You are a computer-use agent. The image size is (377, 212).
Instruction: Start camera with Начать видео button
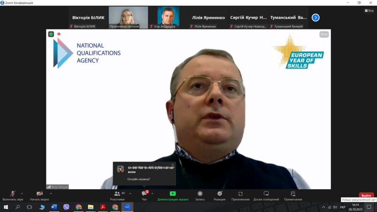click(x=39, y=195)
